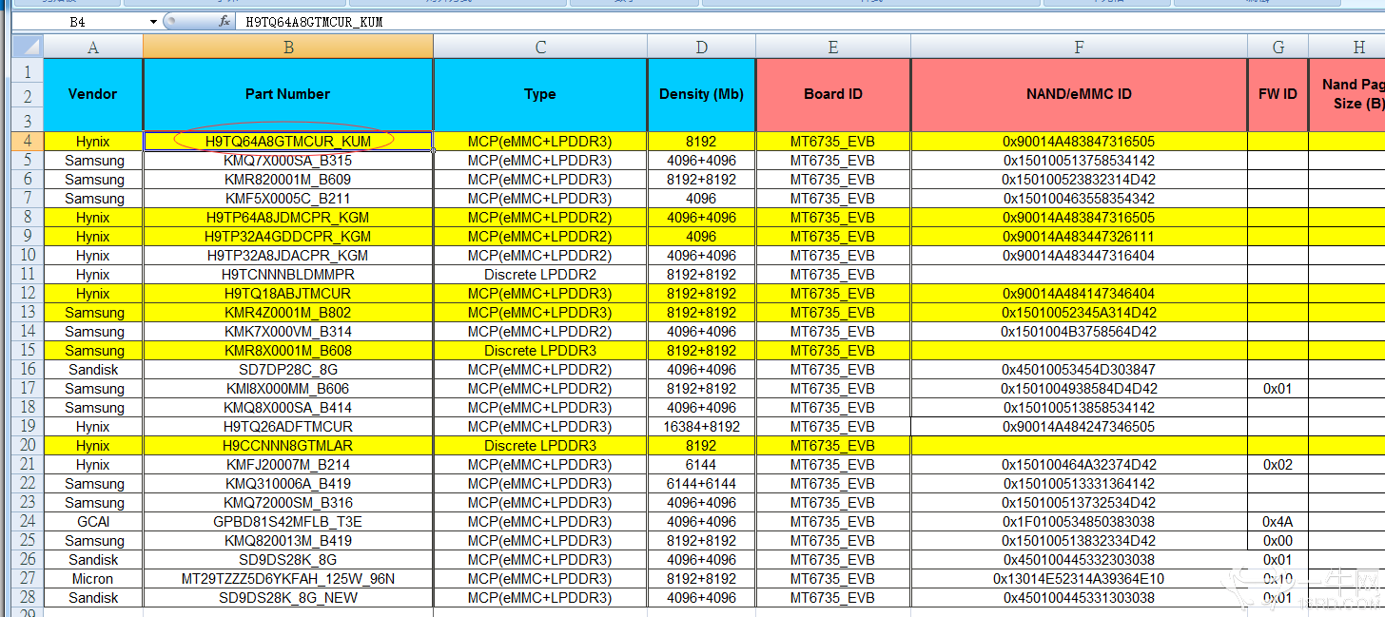
Task: Click FW ID cell 0x4A
Action: click(1278, 522)
